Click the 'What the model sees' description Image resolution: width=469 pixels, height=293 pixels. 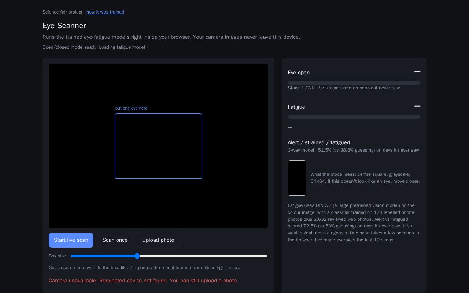coord(365,178)
